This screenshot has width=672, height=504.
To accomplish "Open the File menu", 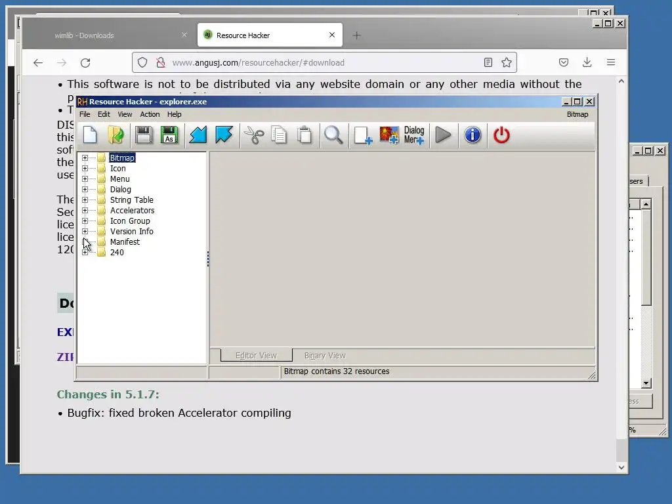I will click(x=85, y=114).
